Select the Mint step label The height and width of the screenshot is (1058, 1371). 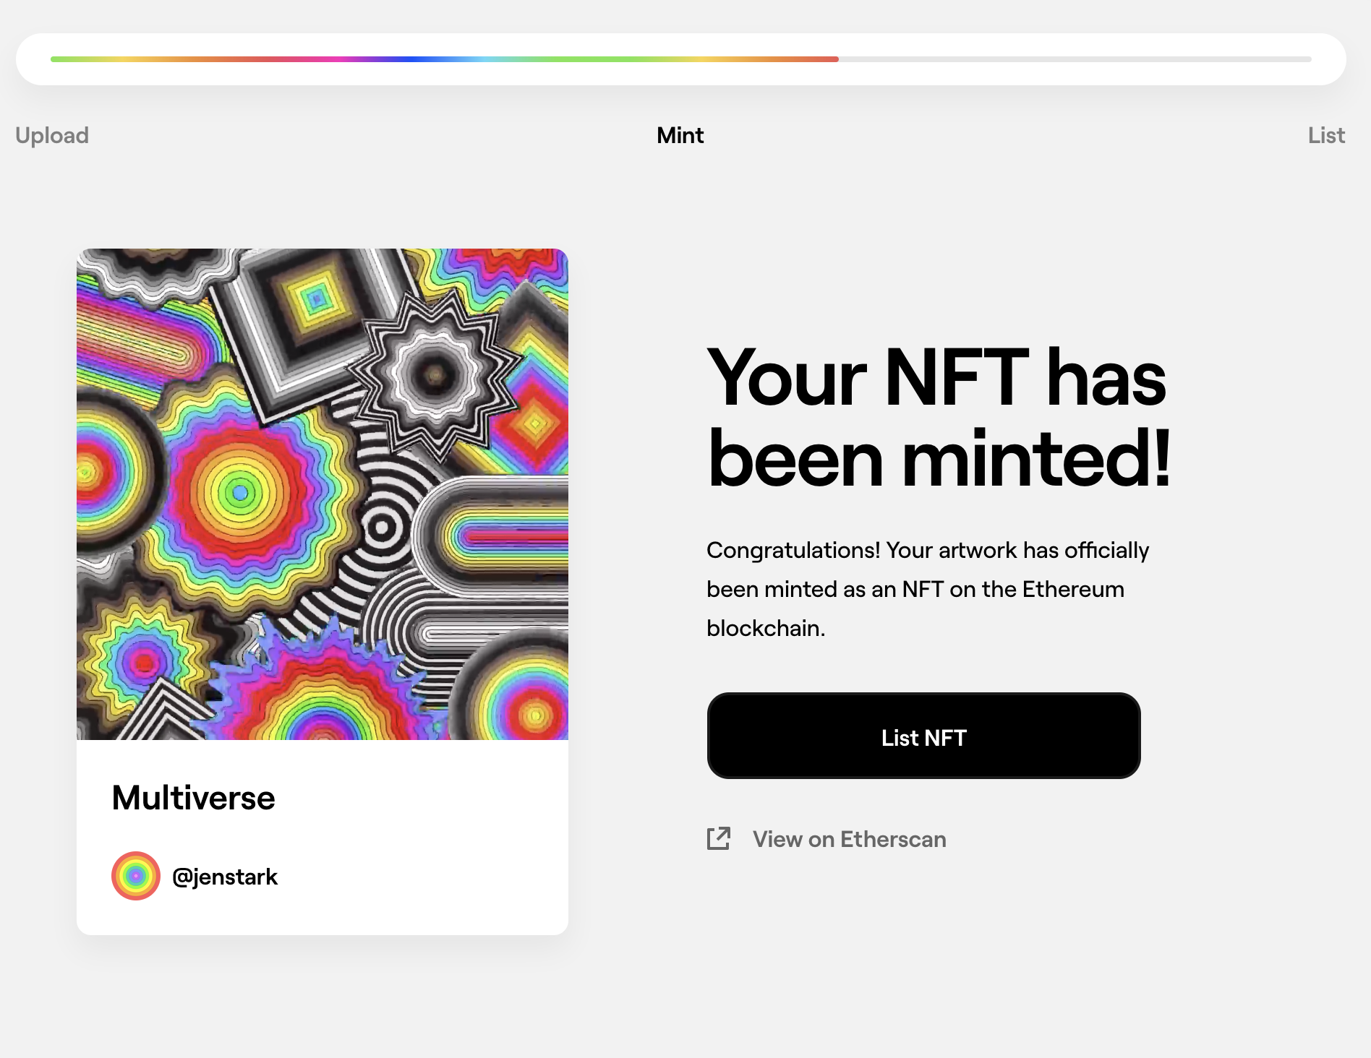click(x=680, y=135)
